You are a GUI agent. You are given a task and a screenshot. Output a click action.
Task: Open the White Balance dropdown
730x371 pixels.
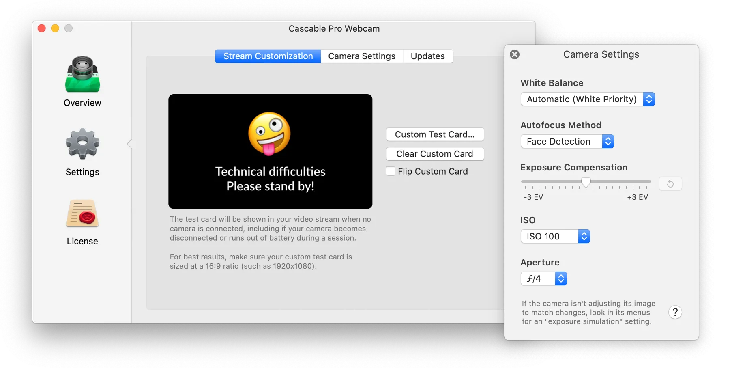(x=587, y=99)
